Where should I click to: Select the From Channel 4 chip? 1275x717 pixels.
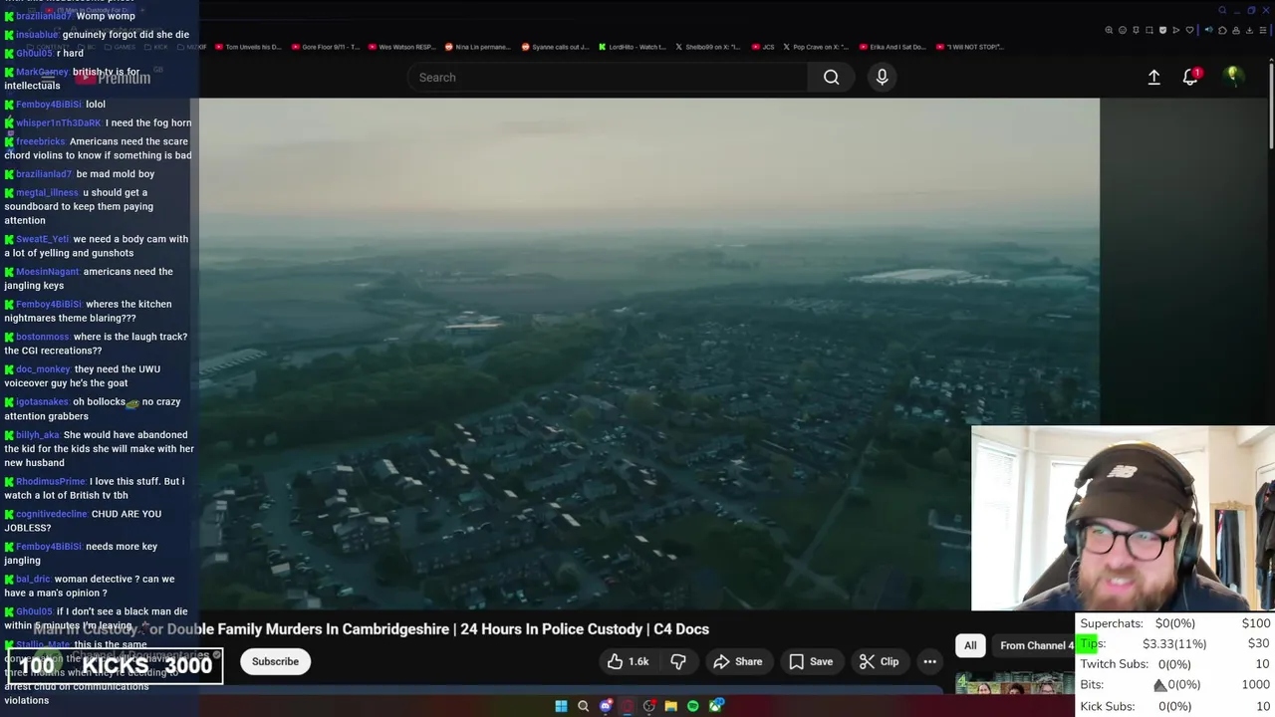(1036, 645)
